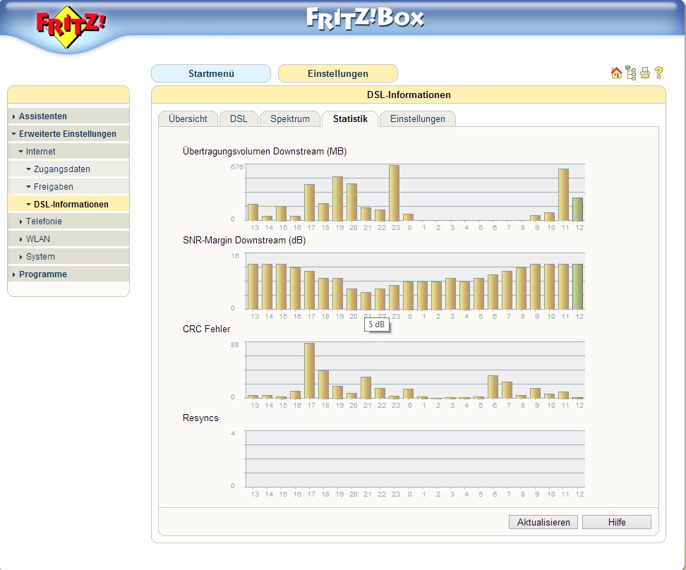Expand the System section arrow
Screen dimensions: 686x570
tap(20, 257)
